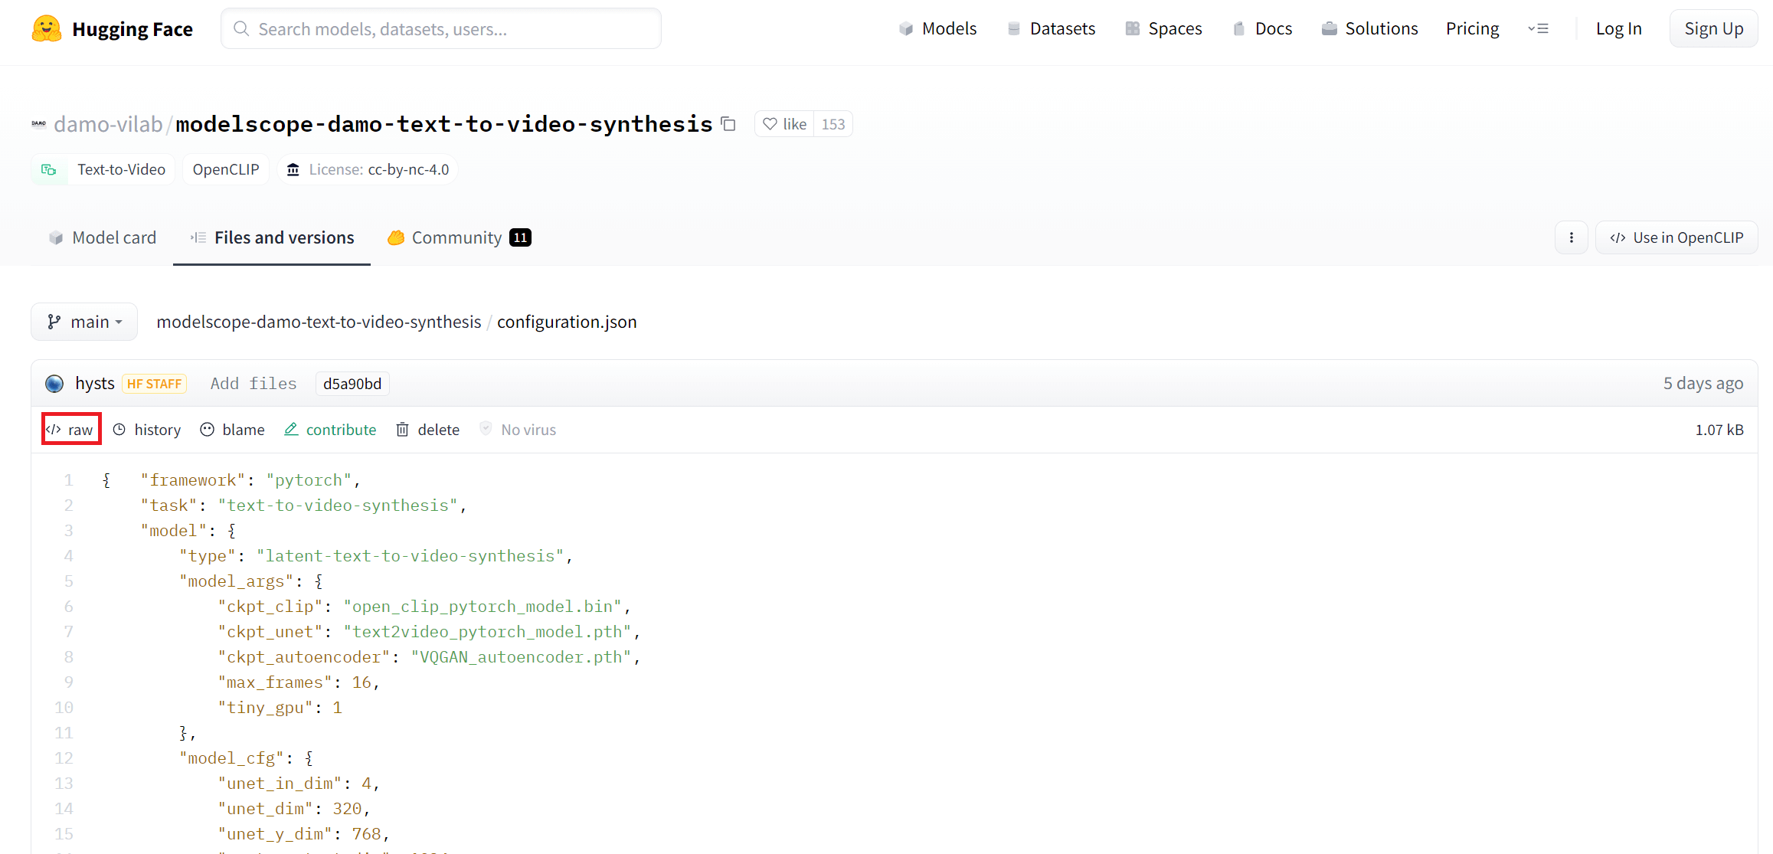Click the search magnifier icon
This screenshot has width=1773, height=854.
pos(240,28)
